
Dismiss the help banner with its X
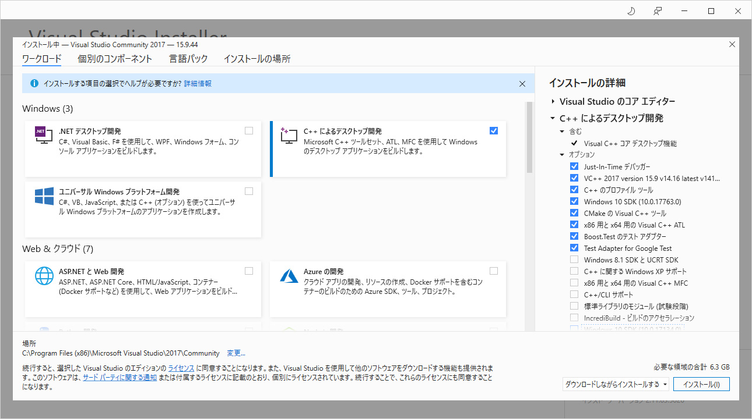coord(522,84)
